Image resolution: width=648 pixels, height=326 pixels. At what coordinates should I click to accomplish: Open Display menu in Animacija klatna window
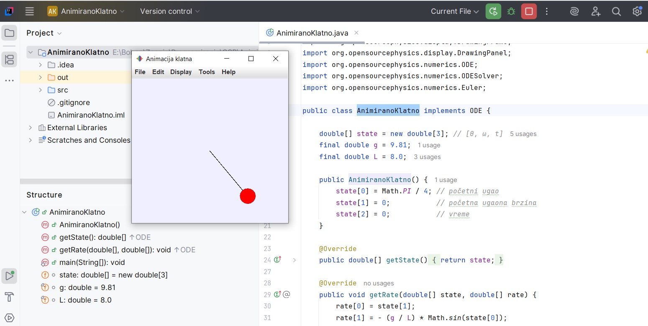(x=181, y=72)
